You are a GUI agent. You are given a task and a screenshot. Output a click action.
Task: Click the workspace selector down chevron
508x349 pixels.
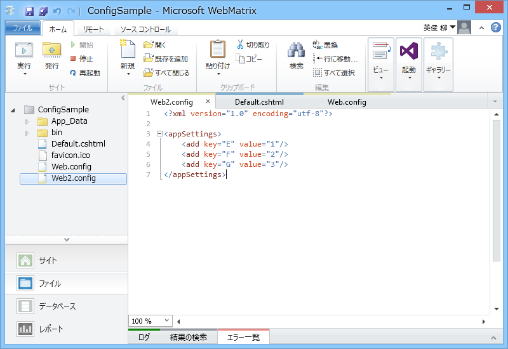(67, 240)
